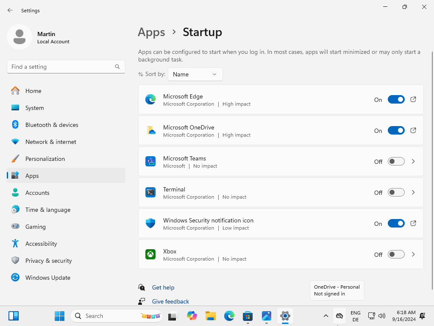The width and height of the screenshot is (434, 326).
Task: Open File Explorer from the taskbar
Action: [x=211, y=316]
